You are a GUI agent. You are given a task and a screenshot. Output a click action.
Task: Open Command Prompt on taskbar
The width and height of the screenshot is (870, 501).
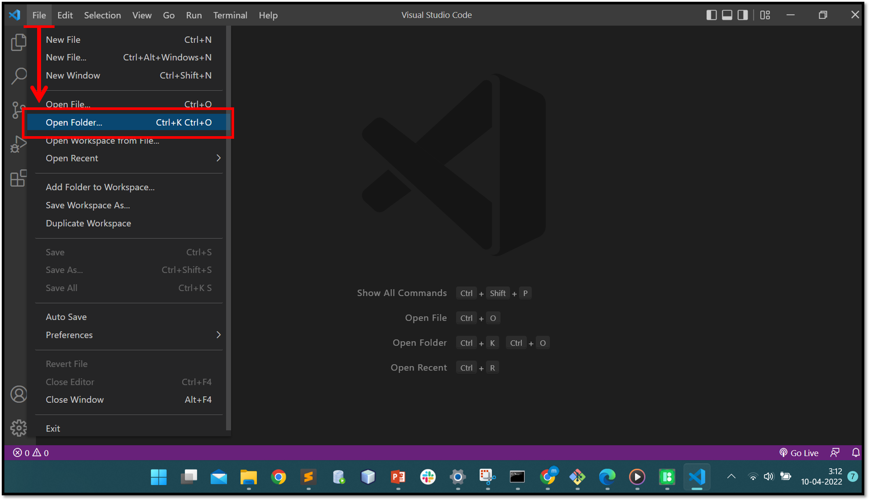518,477
